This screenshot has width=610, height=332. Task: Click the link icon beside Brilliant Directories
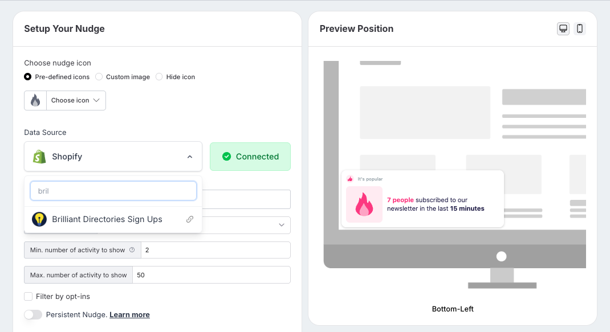coord(190,219)
